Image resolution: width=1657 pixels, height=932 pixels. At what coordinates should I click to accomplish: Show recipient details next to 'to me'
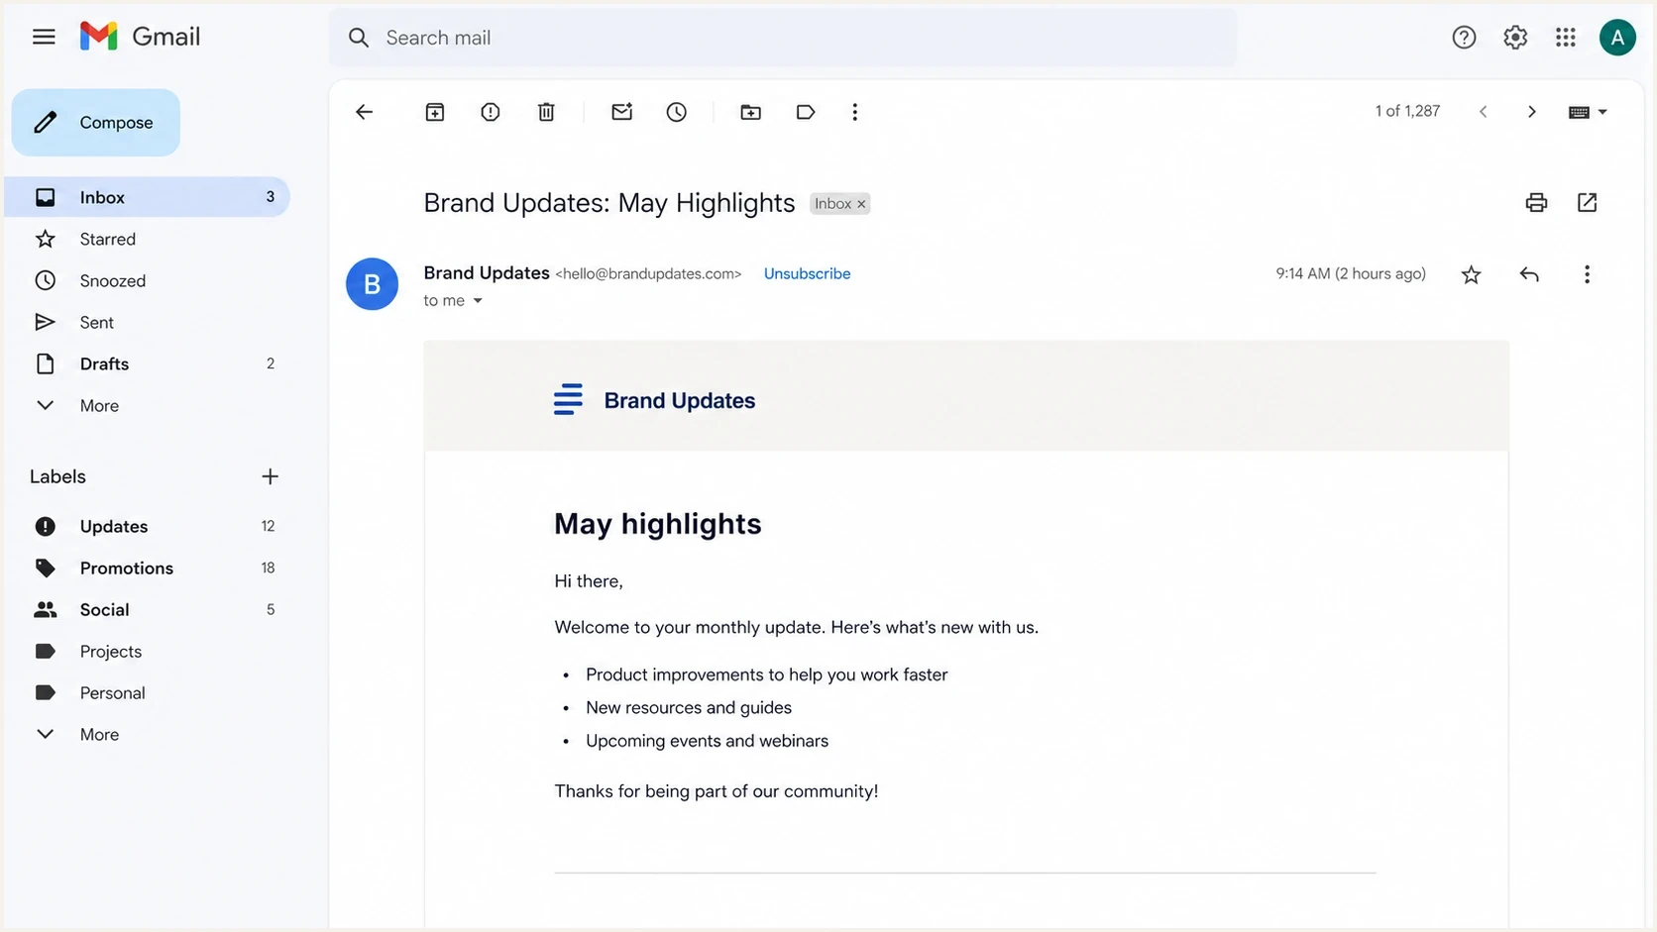(478, 301)
